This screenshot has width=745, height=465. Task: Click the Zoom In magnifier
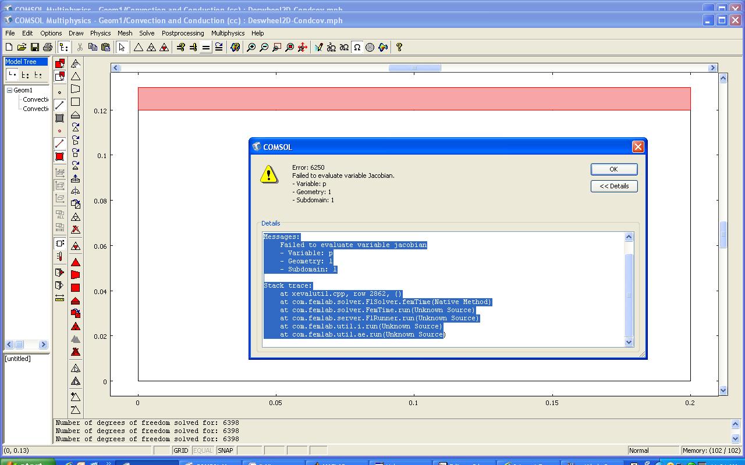tap(251, 47)
